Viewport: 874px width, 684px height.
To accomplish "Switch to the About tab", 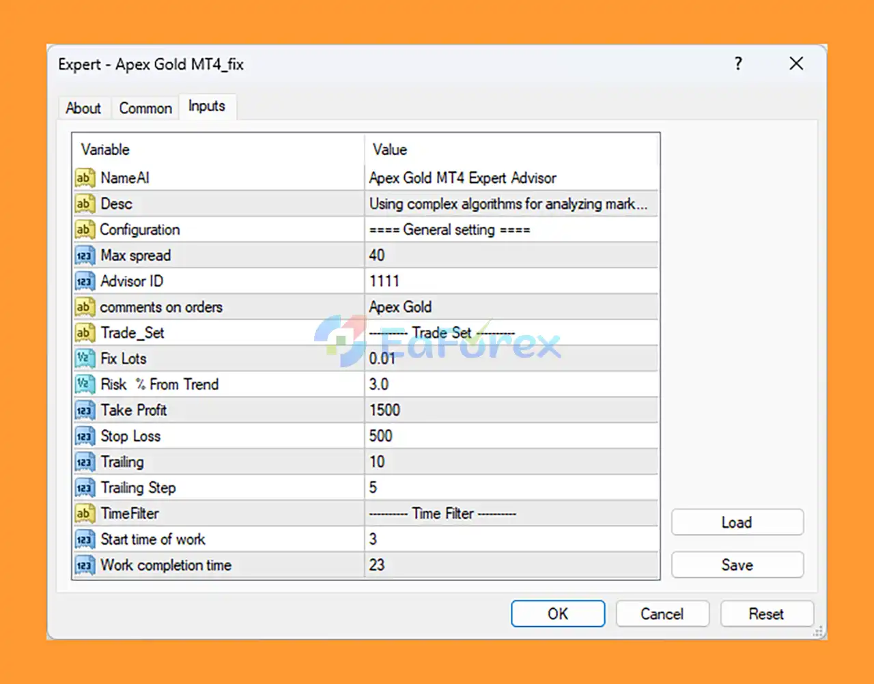I will [x=83, y=108].
